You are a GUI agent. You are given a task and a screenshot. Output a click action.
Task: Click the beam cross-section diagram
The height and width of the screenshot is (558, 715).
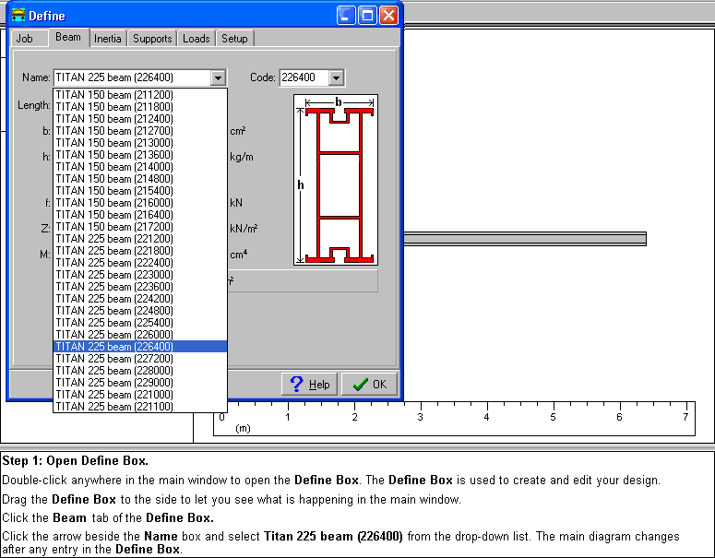(x=336, y=180)
